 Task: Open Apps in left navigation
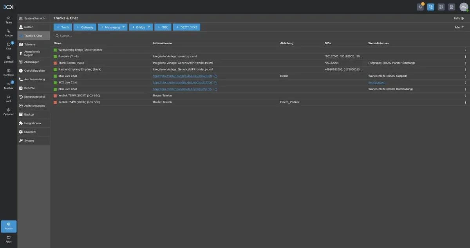pos(9,239)
